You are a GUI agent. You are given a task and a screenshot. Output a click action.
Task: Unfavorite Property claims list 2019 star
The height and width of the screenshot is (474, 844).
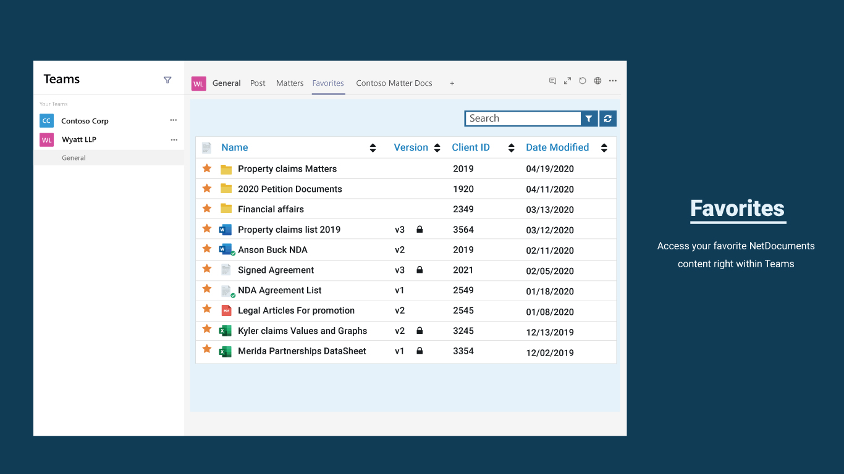click(x=207, y=228)
